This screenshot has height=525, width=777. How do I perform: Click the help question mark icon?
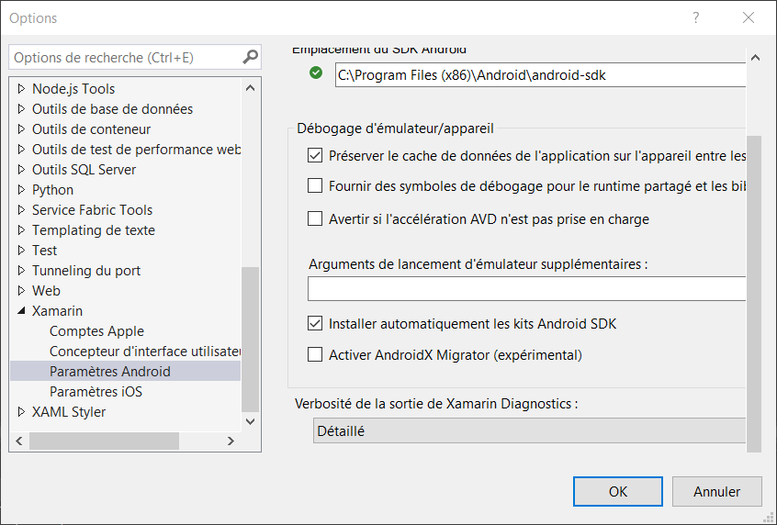click(x=696, y=17)
